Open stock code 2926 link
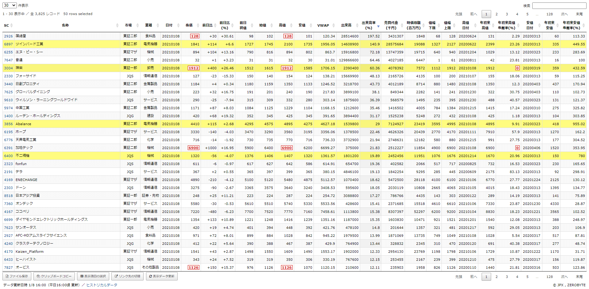 9,36
